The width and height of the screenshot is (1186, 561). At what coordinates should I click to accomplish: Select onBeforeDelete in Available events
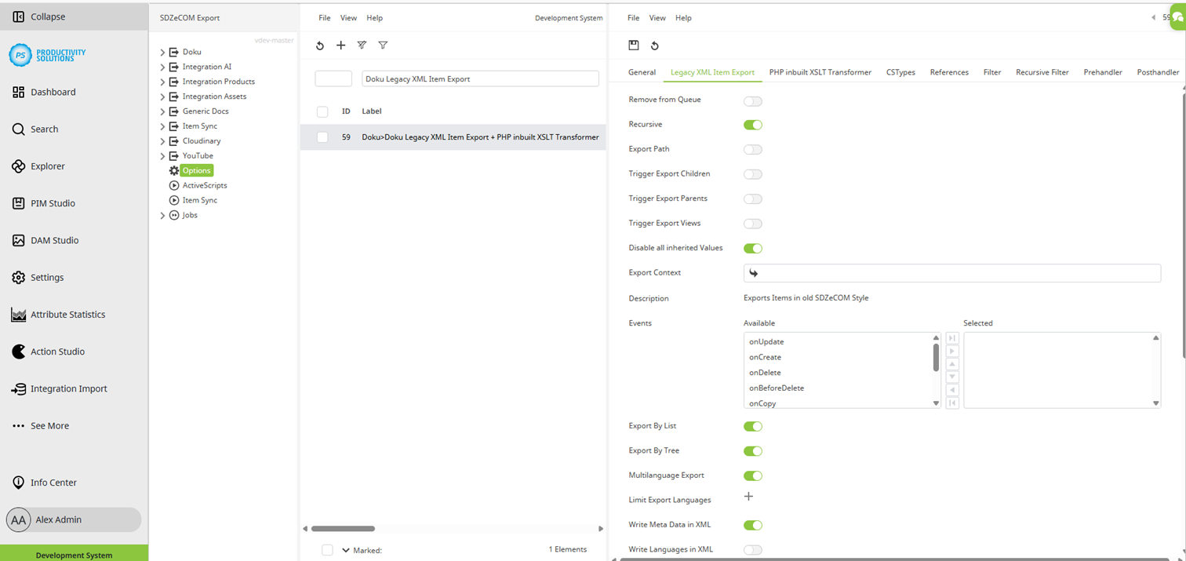[x=777, y=388]
